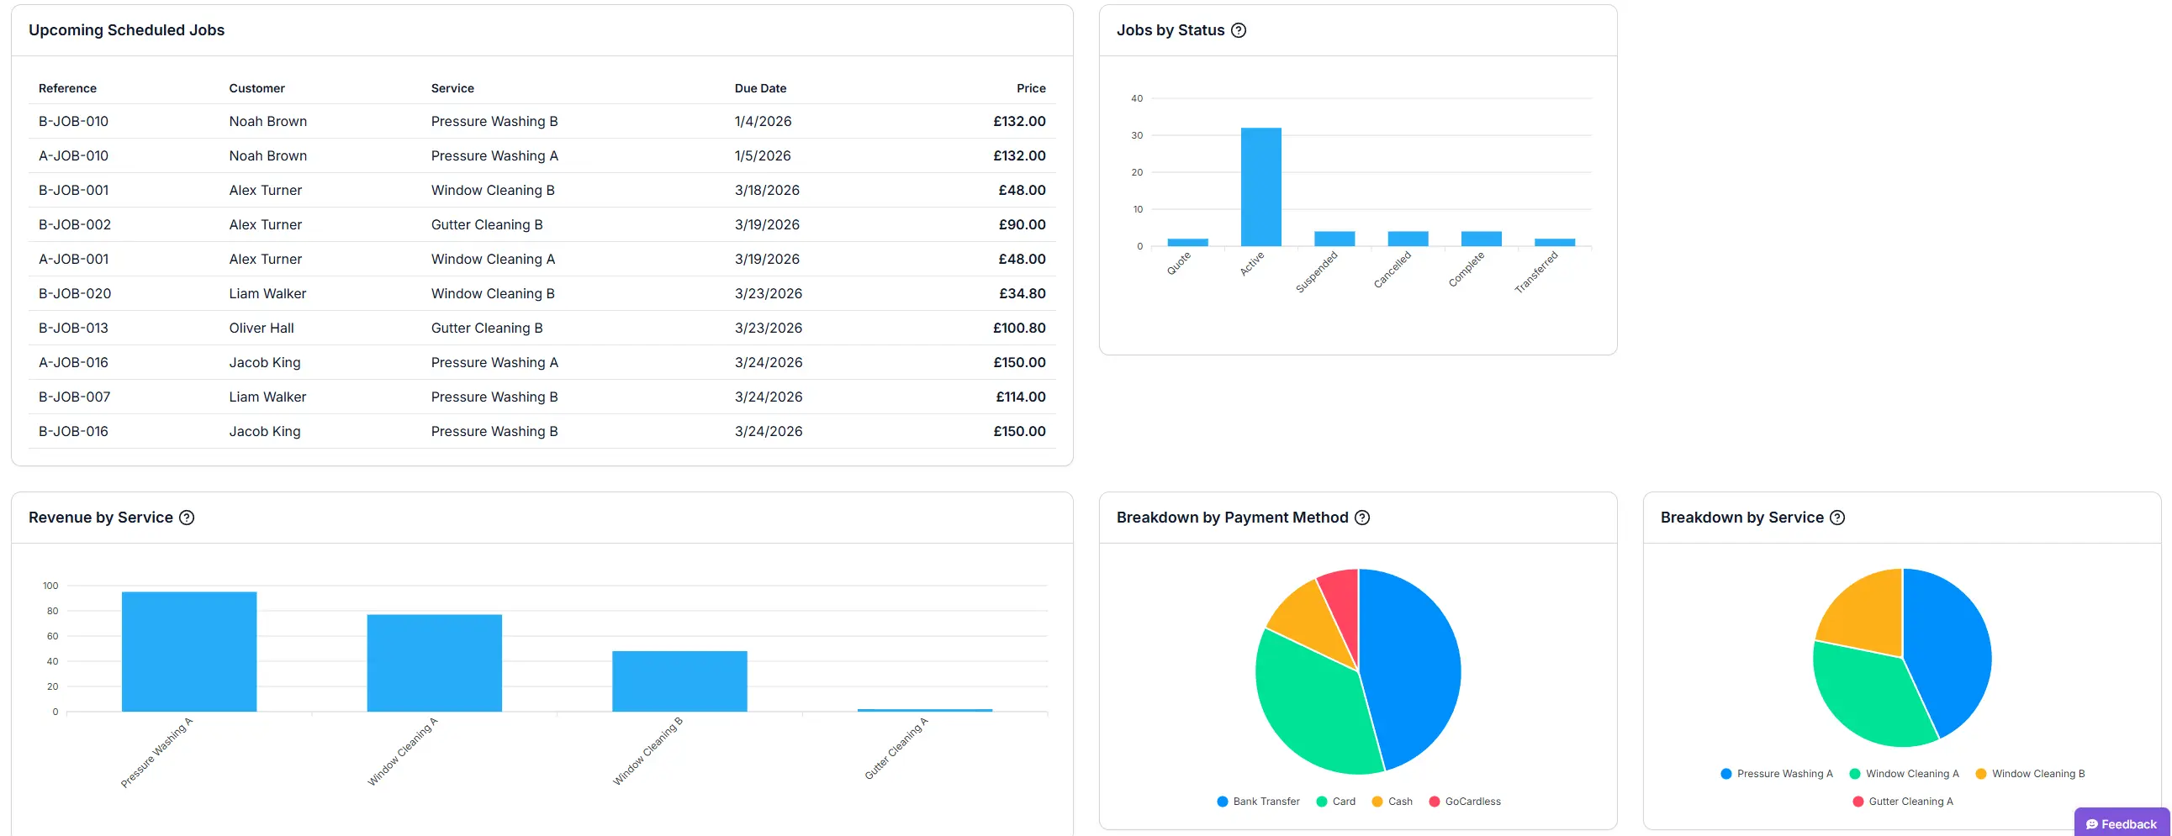Open the Jobs by Status help icon
Image resolution: width=2172 pixels, height=836 pixels.
pyautogui.click(x=1238, y=29)
